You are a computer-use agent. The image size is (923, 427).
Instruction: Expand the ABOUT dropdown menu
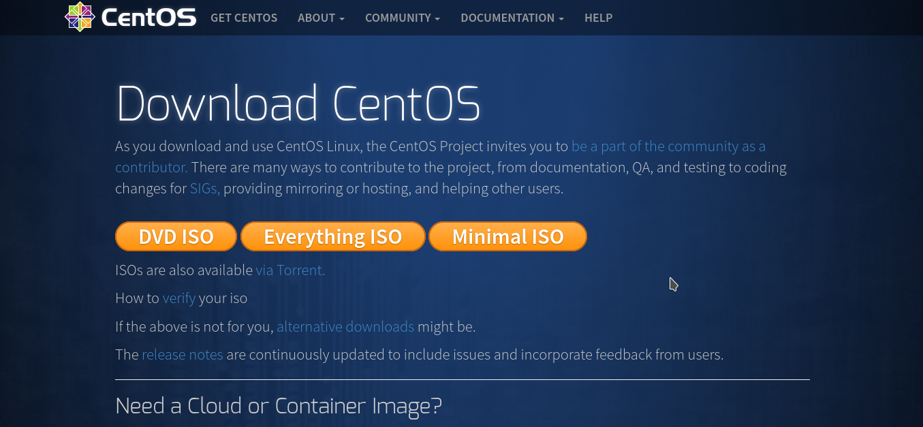pos(321,18)
